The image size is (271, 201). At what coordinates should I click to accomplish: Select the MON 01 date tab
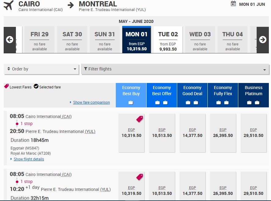coord(137,40)
